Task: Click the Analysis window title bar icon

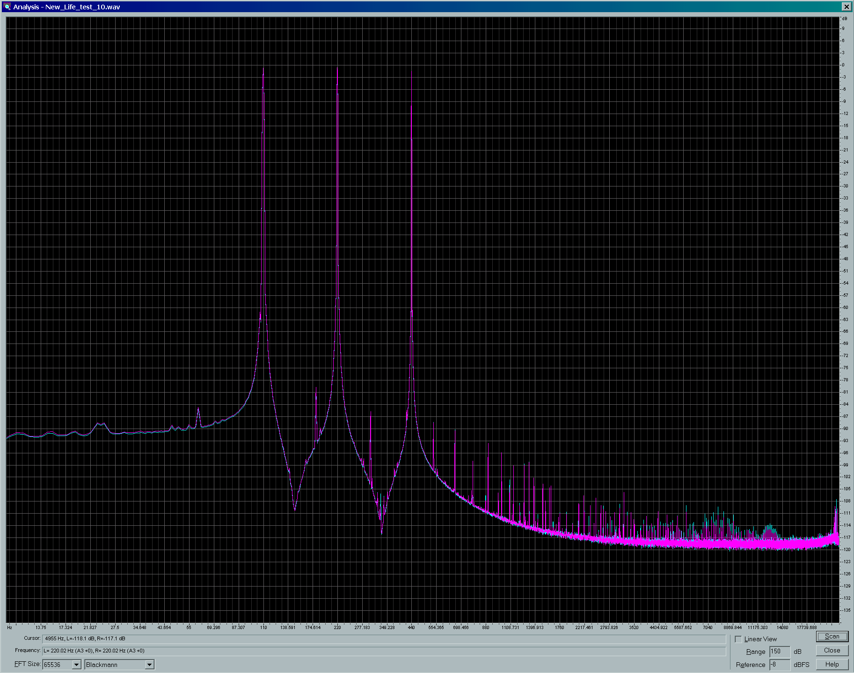Action: tap(7, 7)
